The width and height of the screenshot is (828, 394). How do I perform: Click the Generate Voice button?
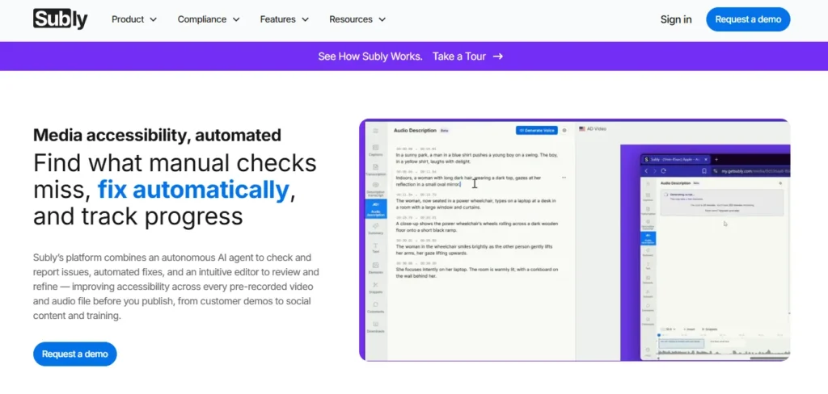click(x=537, y=130)
